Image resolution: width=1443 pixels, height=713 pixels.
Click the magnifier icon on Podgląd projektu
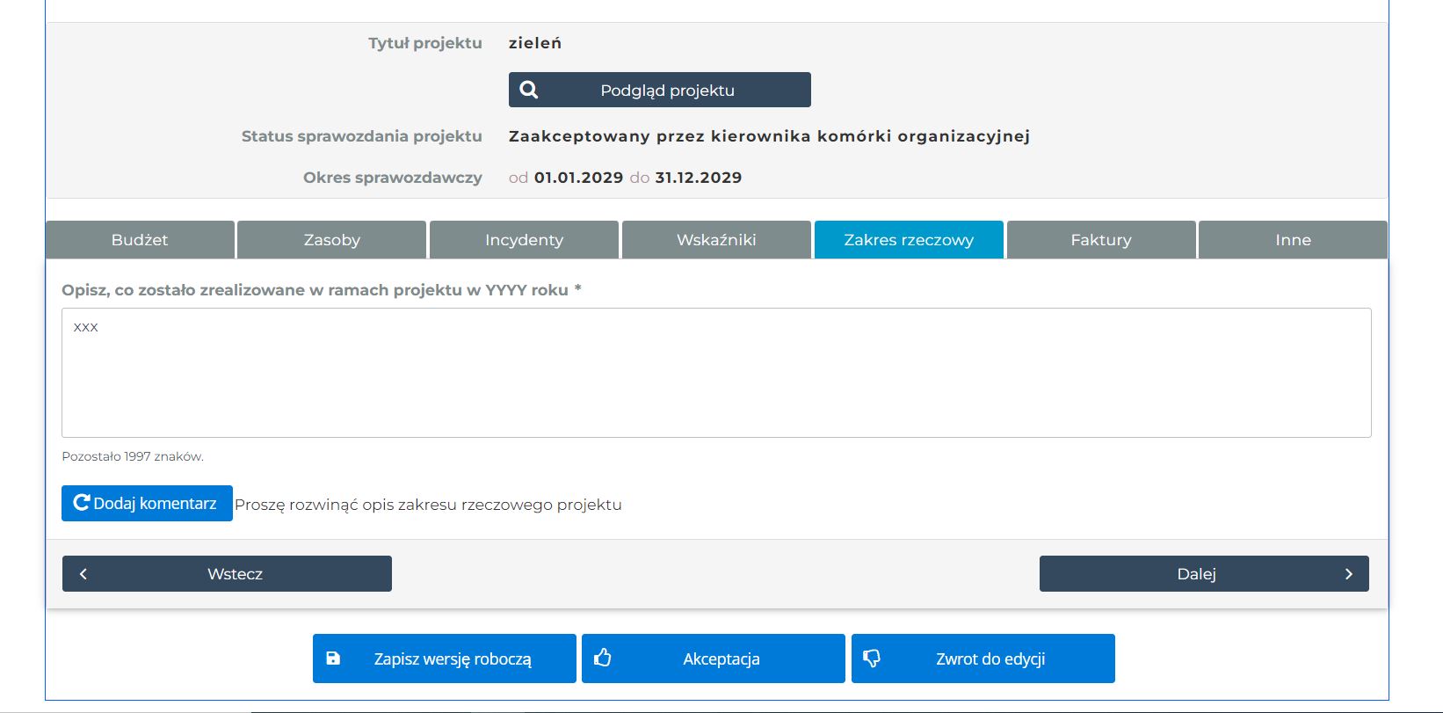pyautogui.click(x=528, y=90)
